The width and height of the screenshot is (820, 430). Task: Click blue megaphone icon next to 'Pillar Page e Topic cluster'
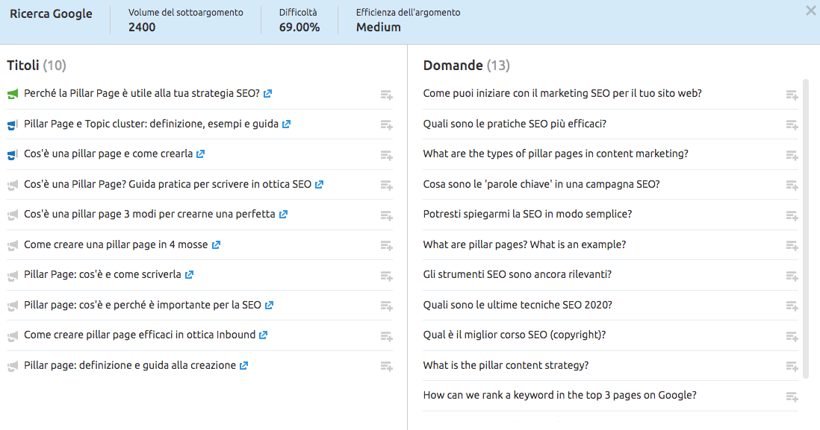pyautogui.click(x=12, y=124)
